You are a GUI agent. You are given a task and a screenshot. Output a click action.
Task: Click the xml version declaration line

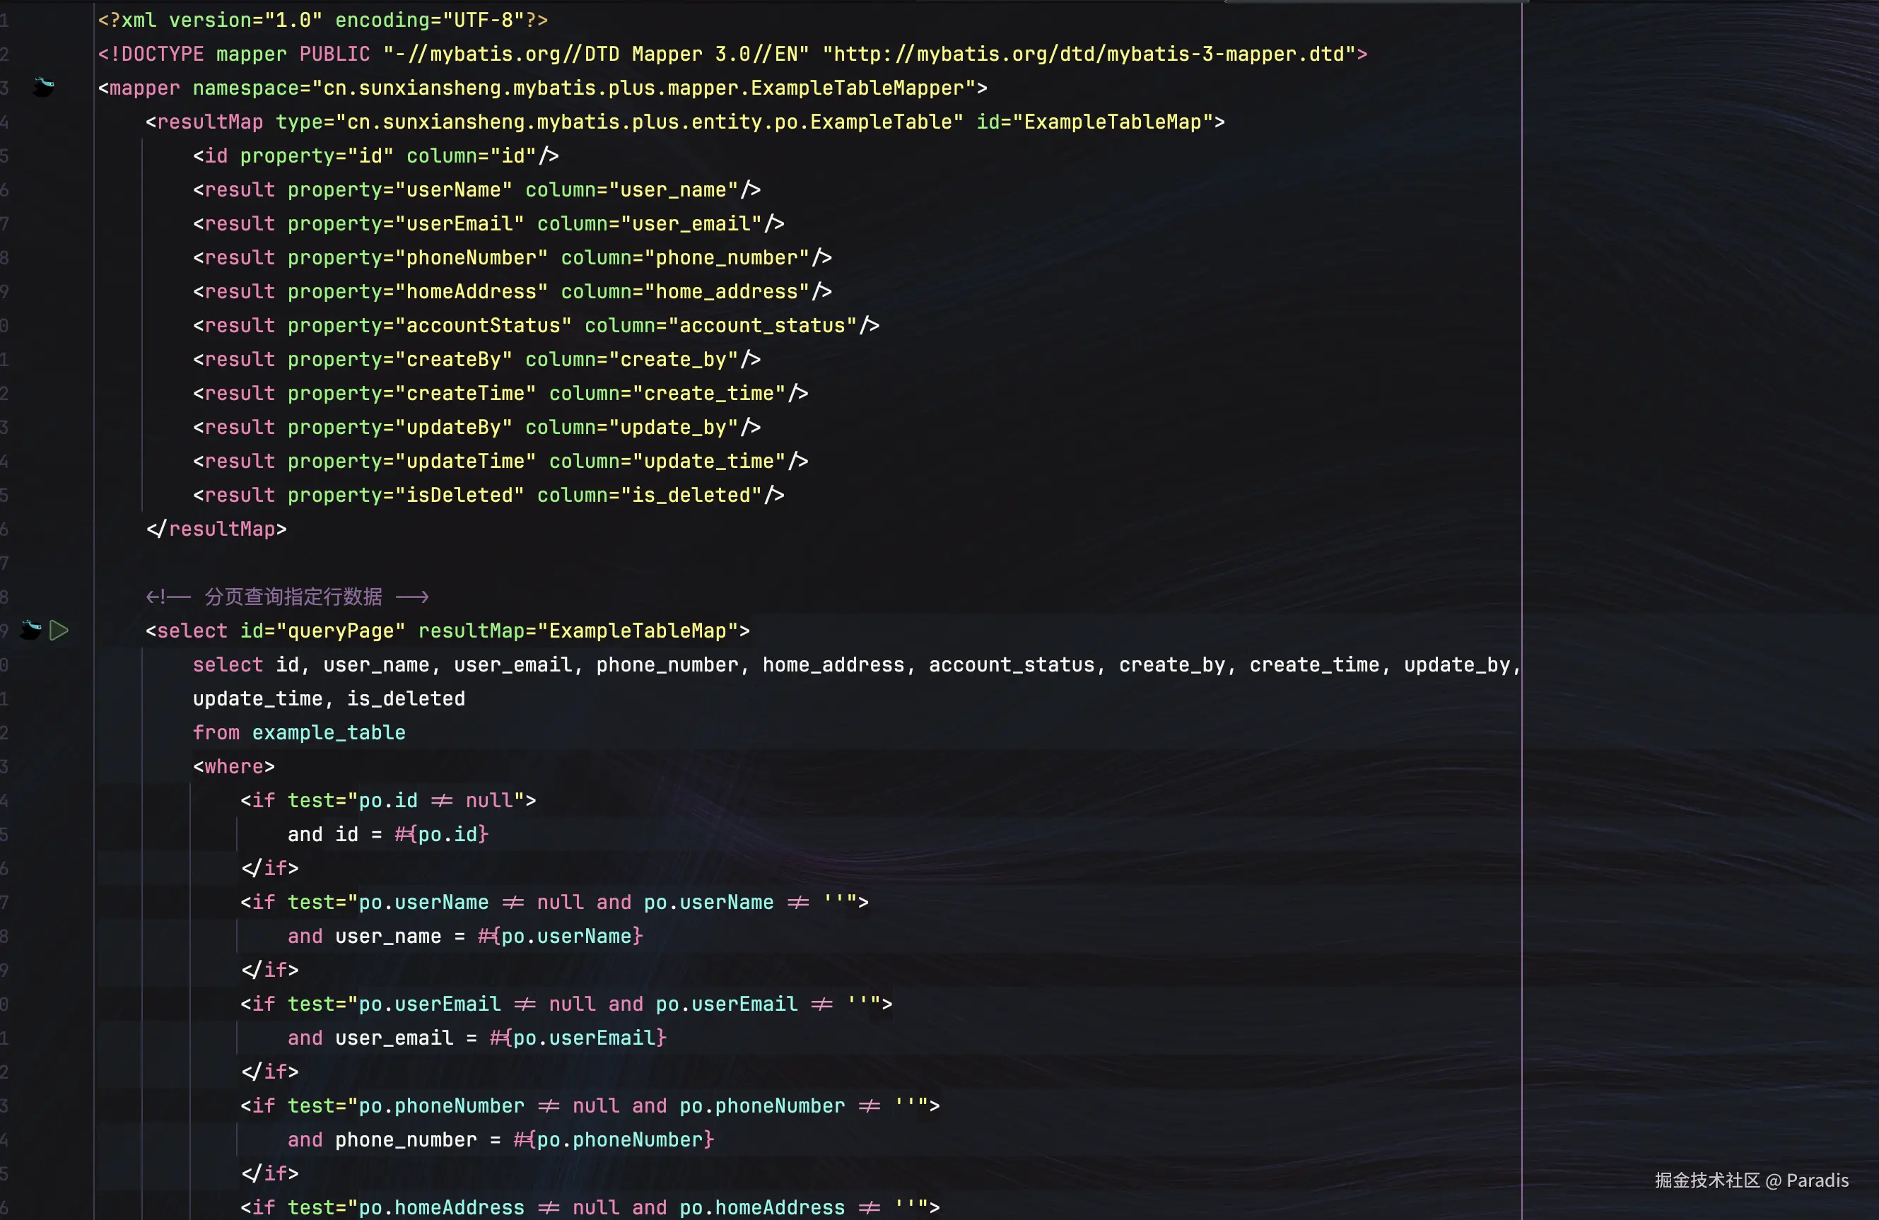pos(322,20)
